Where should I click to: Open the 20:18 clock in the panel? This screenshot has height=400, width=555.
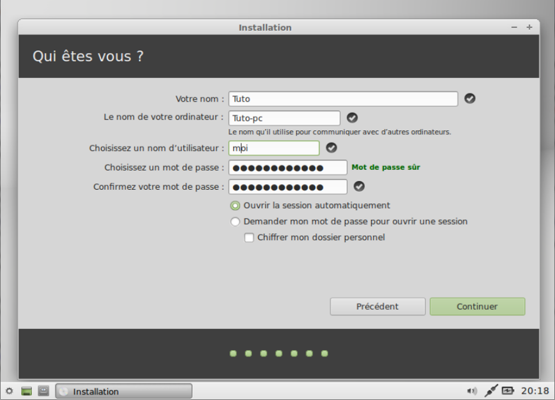pyautogui.click(x=535, y=391)
